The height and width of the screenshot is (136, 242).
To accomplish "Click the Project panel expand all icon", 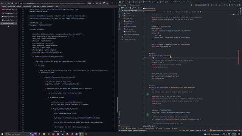I will (133, 8).
